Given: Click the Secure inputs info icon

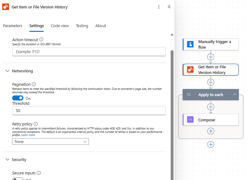Looking at the screenshot, I should [39, 173].
